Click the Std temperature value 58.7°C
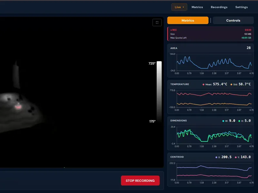The image size is (258, 193). 245,84
